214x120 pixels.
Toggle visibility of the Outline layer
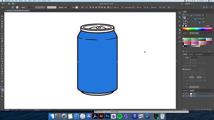[x=184, y=94]
